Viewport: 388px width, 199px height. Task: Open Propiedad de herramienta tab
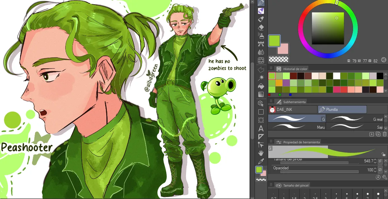tap(298, 142)
